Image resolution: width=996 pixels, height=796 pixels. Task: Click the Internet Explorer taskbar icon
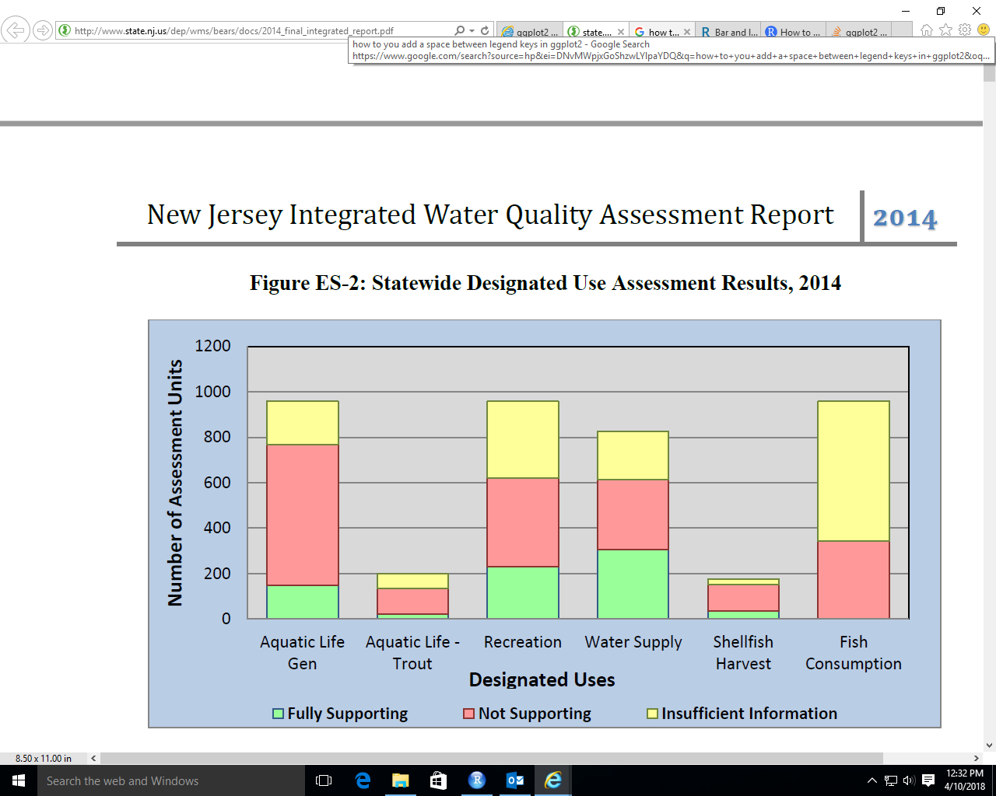(x=553, y=780)
